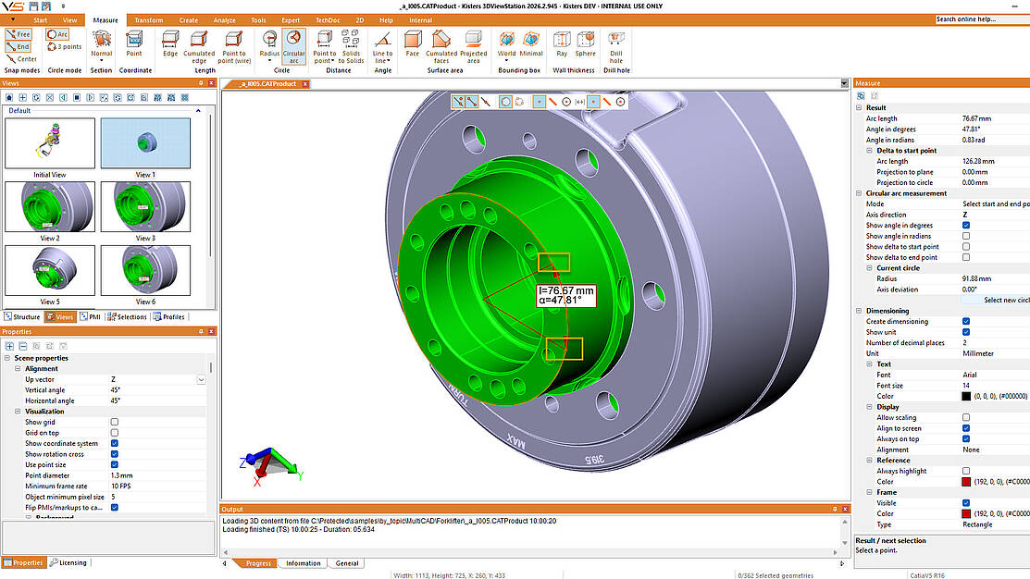Click the Sphere wall thickness icon

[585, 44]
